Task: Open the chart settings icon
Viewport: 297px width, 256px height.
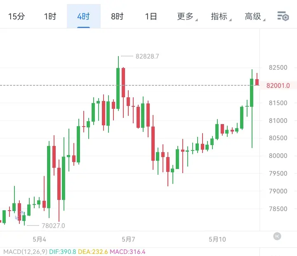Action: click(283, 16)
